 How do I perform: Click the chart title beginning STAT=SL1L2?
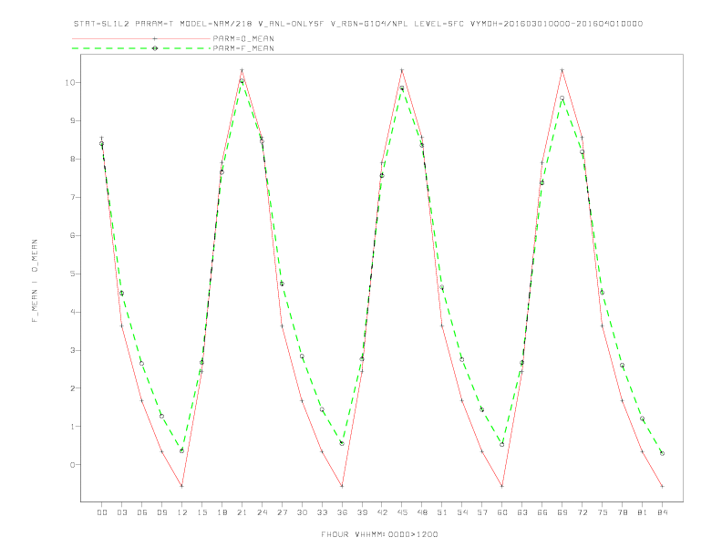coord(358,24)
